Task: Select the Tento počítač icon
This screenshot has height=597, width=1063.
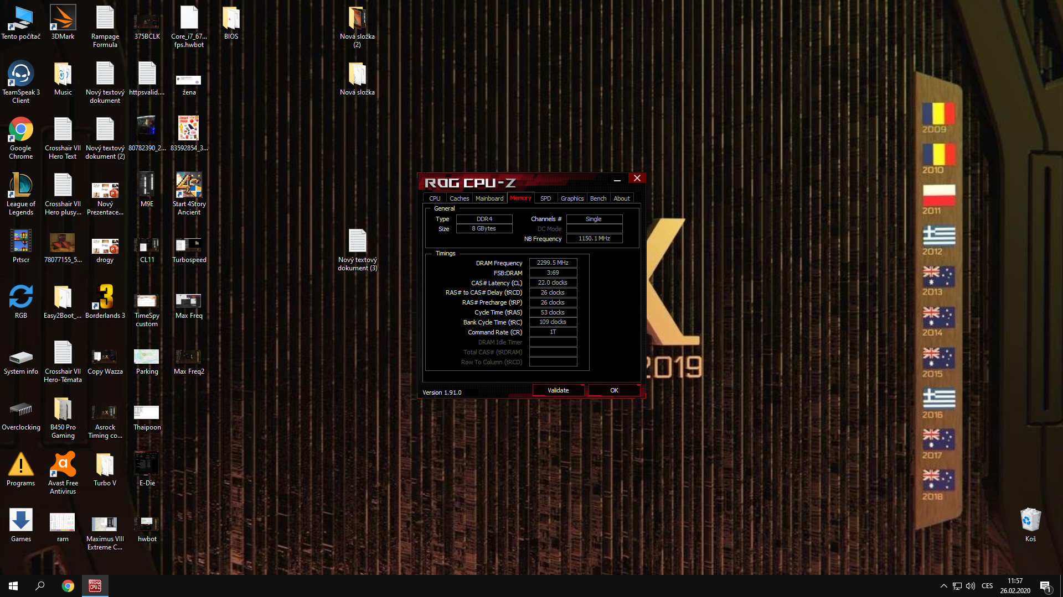Action: [x=21, y=22]
